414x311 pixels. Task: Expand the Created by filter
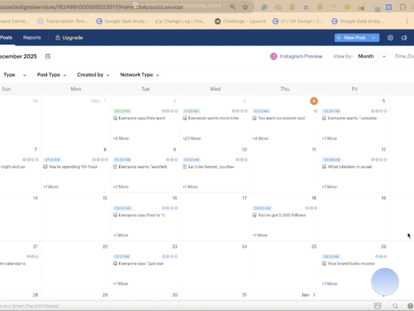(93, 75)
